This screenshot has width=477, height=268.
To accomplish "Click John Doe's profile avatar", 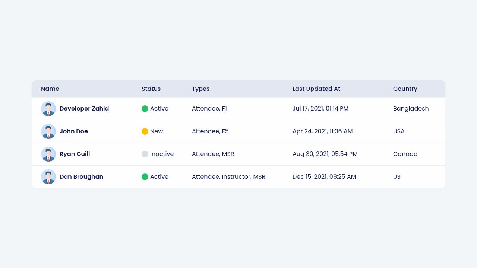I will pyautogui.click(x=48, y=131).
